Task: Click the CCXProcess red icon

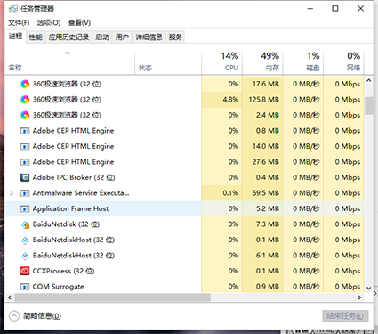Action: click(x=25, y=271)
